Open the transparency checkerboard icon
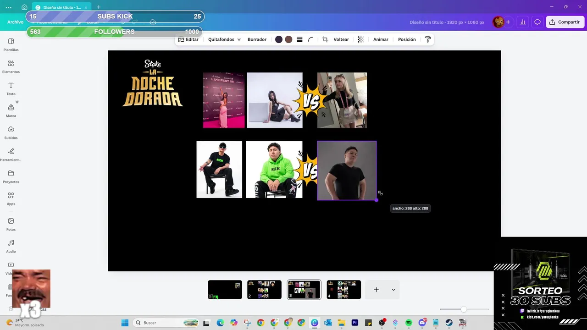 [360, 39]
